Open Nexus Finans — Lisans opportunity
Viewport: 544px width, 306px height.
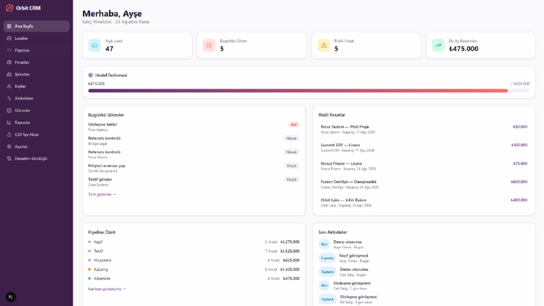point(424,166)
